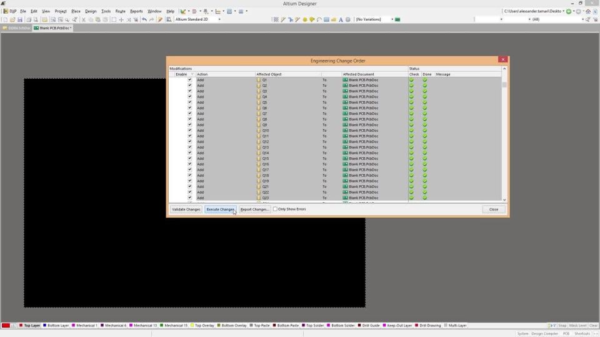600x337 pixels.
Task: Uncheck the Enable checkbox for Q1
Action: [x=189, y=80]
